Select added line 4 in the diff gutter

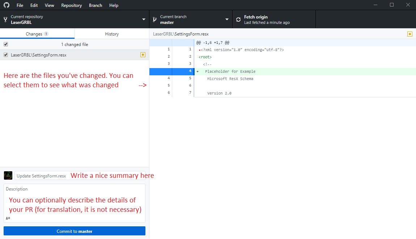pyautogui.click(x=172, y=71)
